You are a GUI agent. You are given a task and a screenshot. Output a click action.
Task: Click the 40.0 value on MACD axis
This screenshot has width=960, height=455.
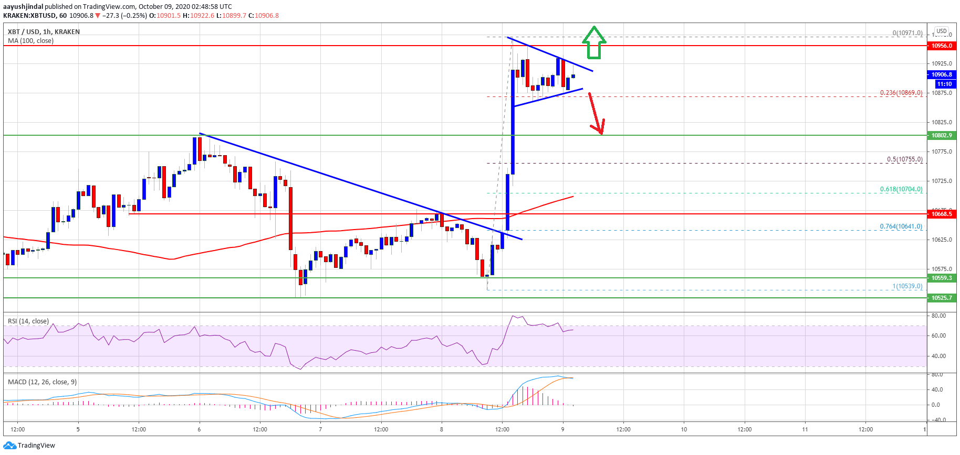tap(937, 390)
